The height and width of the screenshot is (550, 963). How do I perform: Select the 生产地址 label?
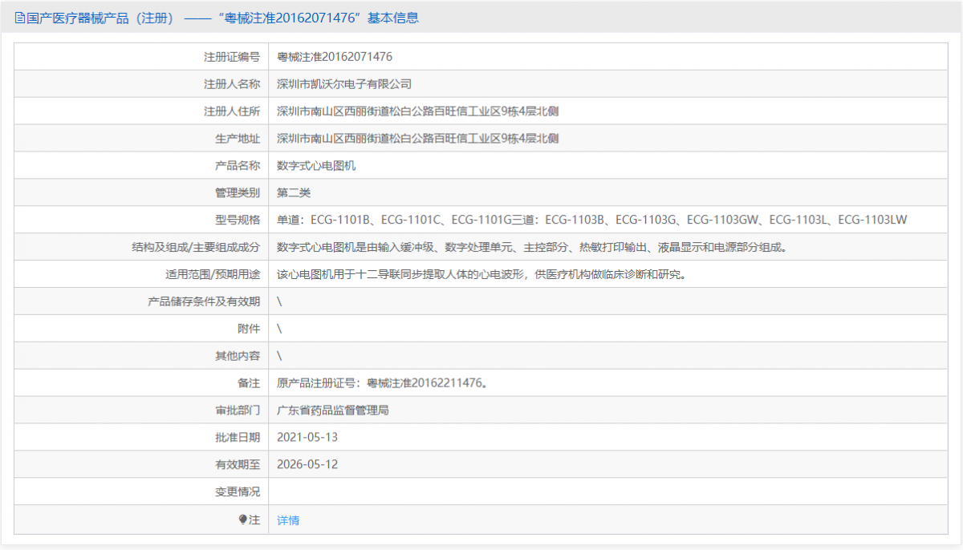[x=238, y=139]
